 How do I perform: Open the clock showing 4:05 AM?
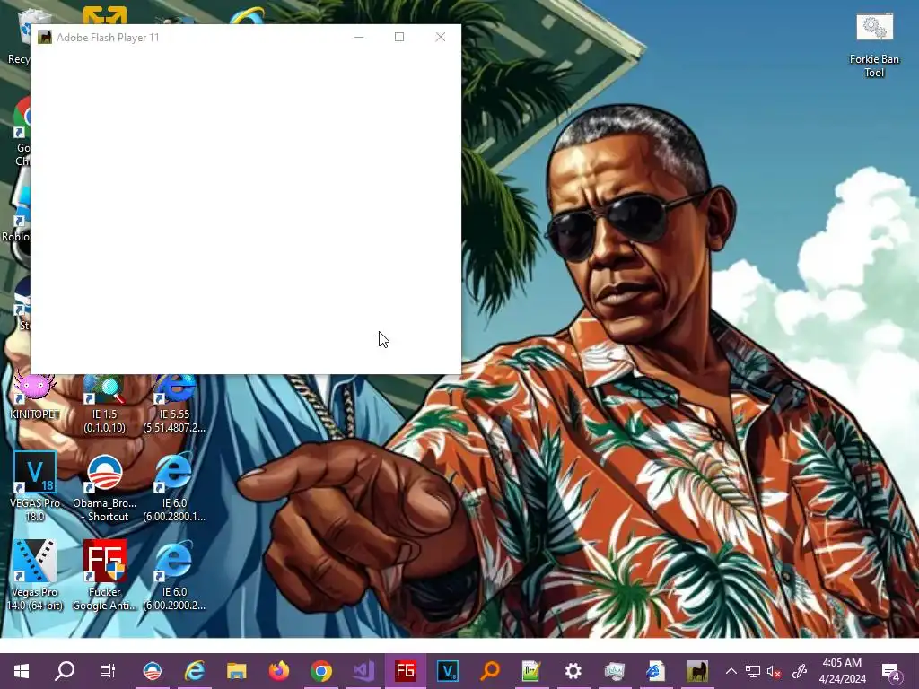pyautogui.click(x=842, y=671)
